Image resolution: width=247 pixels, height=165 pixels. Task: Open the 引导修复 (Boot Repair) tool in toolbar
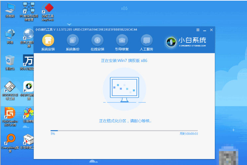point(122,43)
